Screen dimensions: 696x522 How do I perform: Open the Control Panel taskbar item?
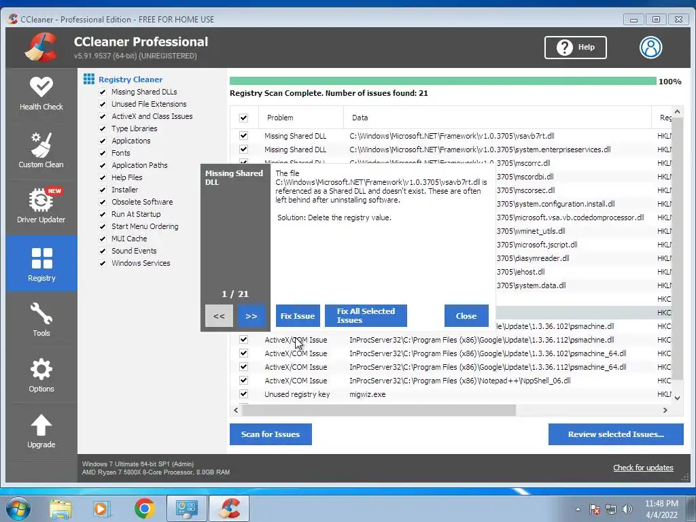coord(186,508)
